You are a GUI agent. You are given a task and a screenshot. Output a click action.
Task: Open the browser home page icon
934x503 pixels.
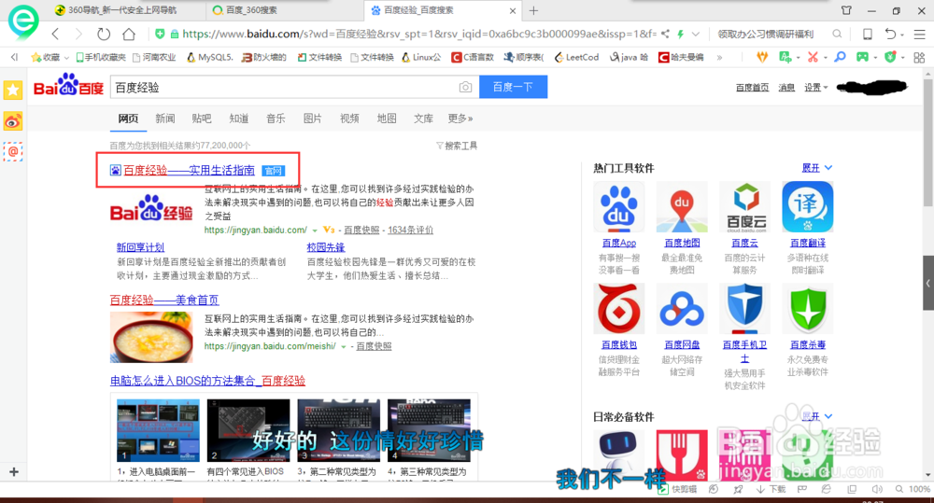click(x=129, y=34)
